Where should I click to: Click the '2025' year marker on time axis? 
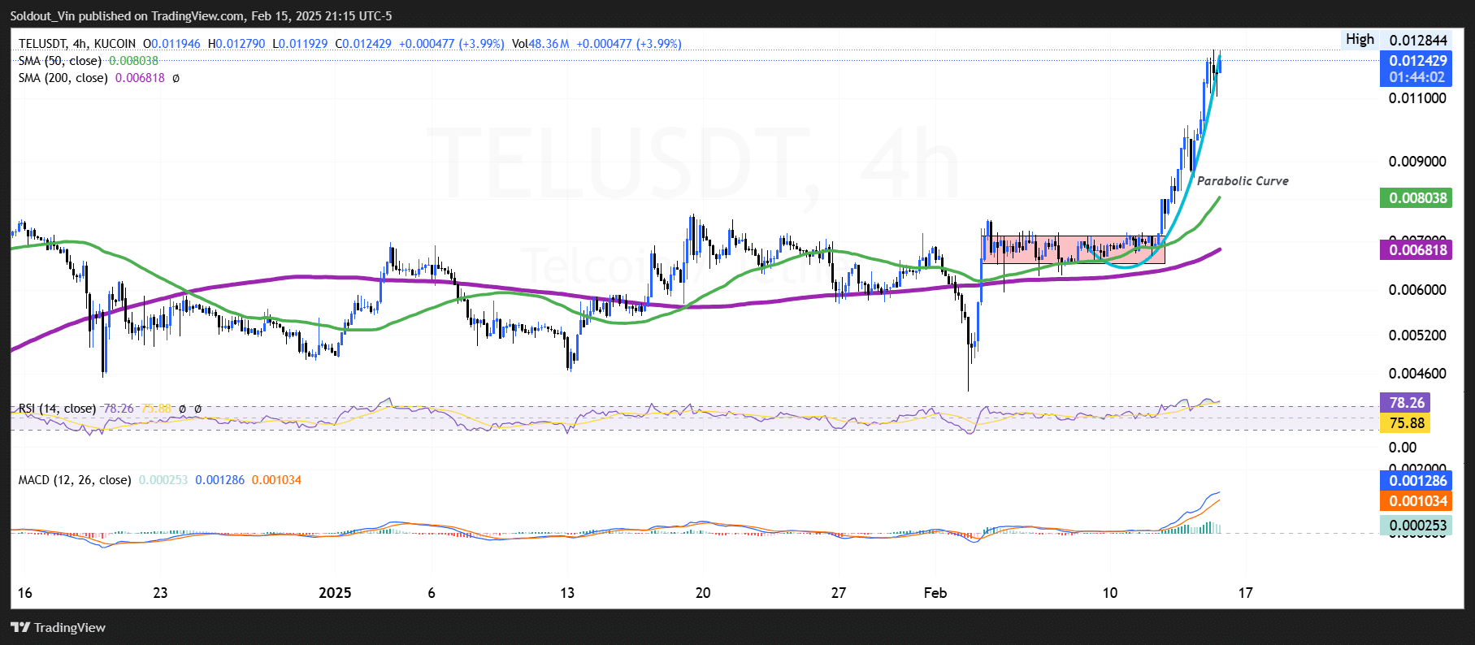tap(335, 593)
